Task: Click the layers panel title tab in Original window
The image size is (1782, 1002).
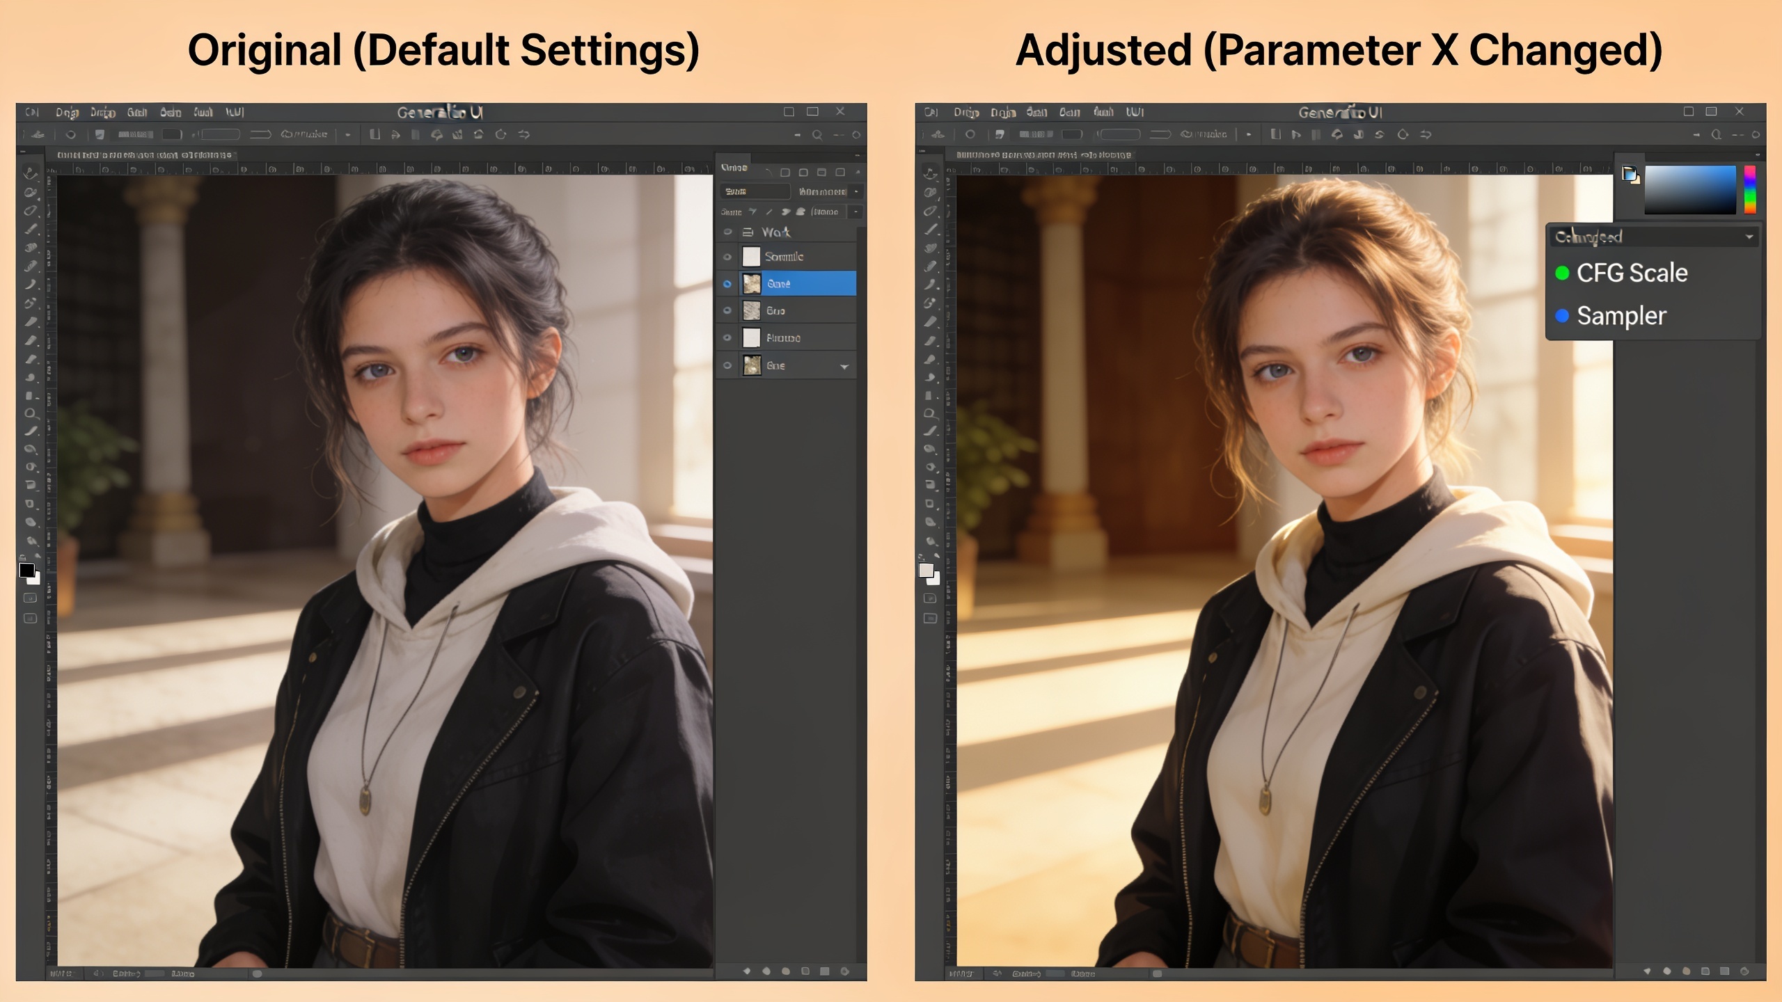Action: pyautogui.click(x=734, y=168)
